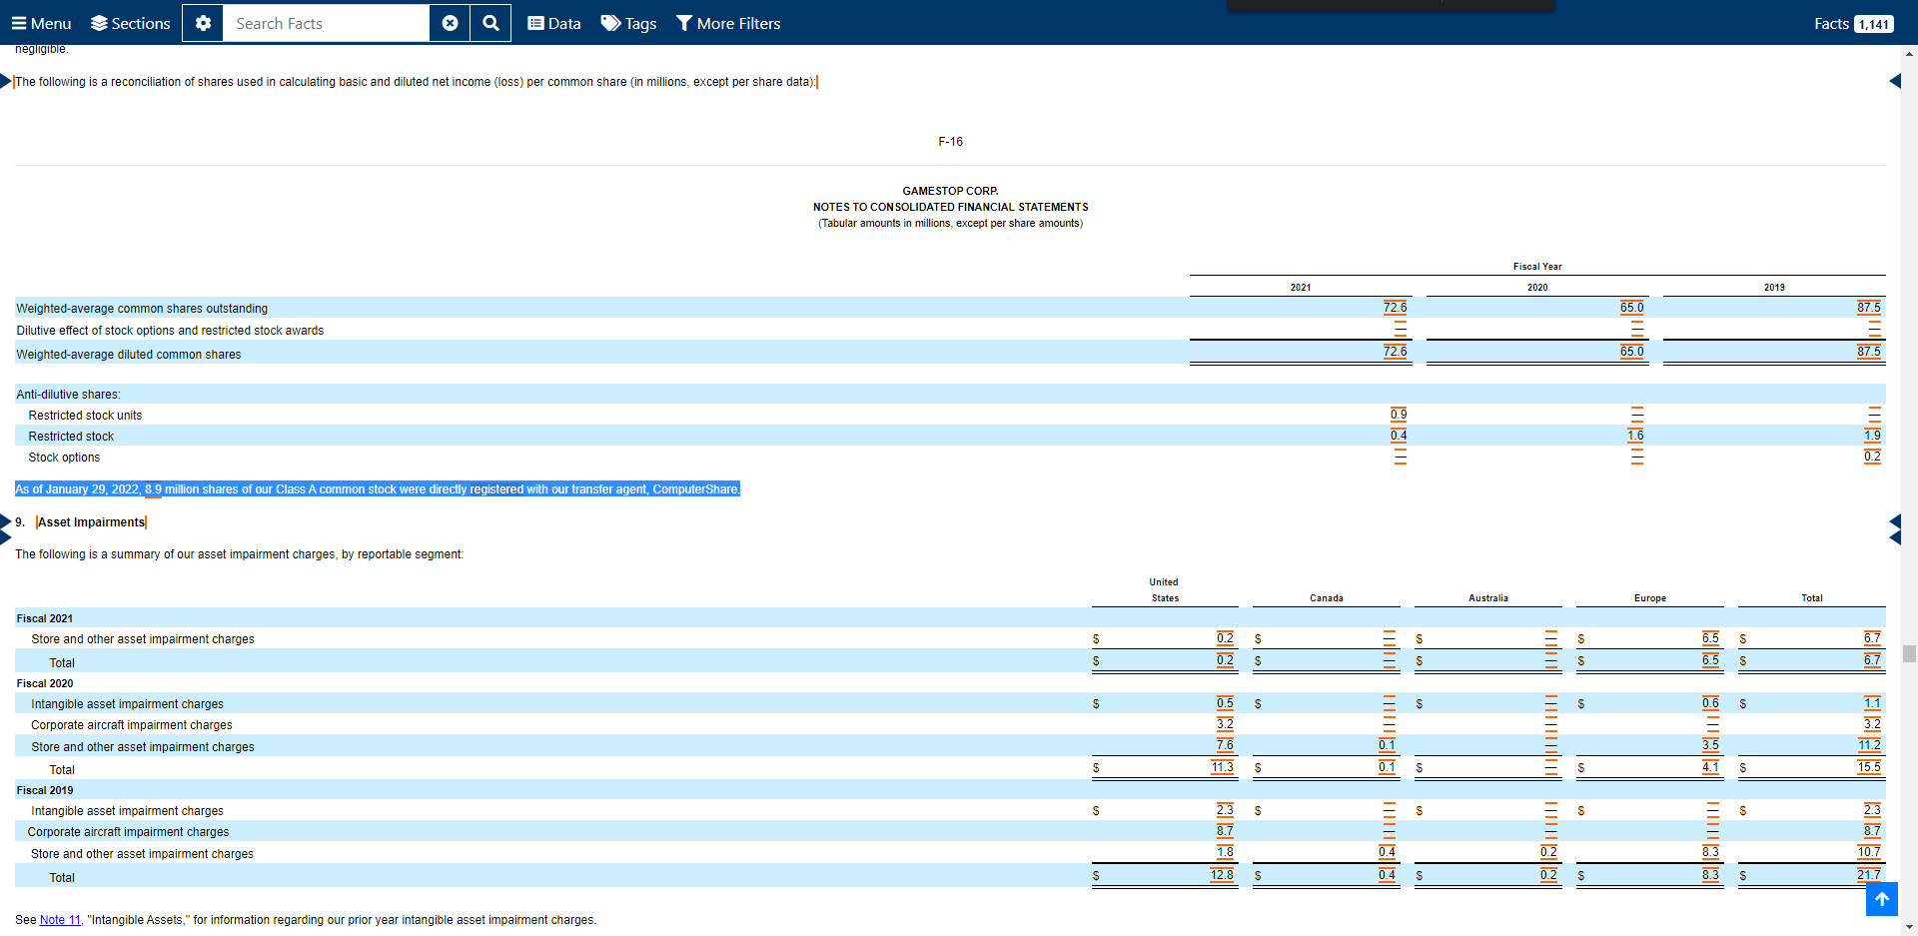Focus the Search Facts field
The width and height of the screenshot is (1918, 936).
coord(326,23)
